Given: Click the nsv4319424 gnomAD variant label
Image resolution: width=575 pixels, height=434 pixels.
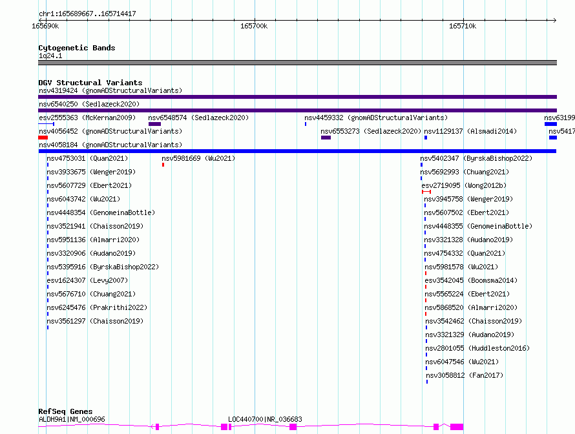Looking at the screenshot, I should coord(110,90).
